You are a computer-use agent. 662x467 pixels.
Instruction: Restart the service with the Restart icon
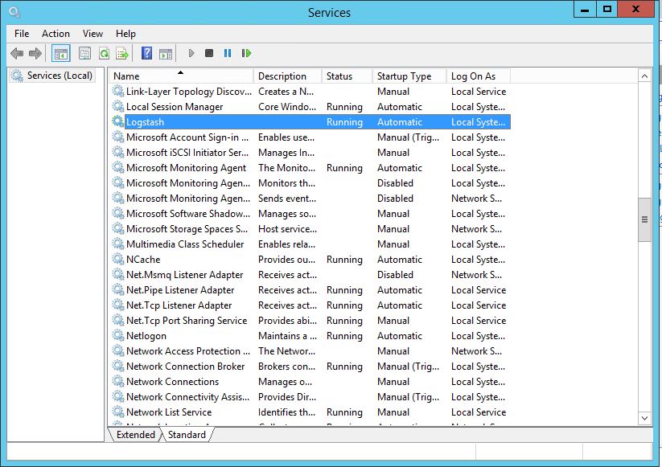(x=246, y=54)
